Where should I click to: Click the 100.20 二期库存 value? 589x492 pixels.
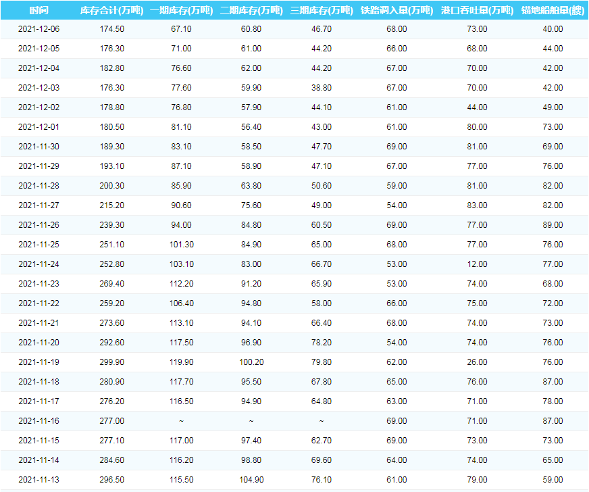(x=251, y=362)
